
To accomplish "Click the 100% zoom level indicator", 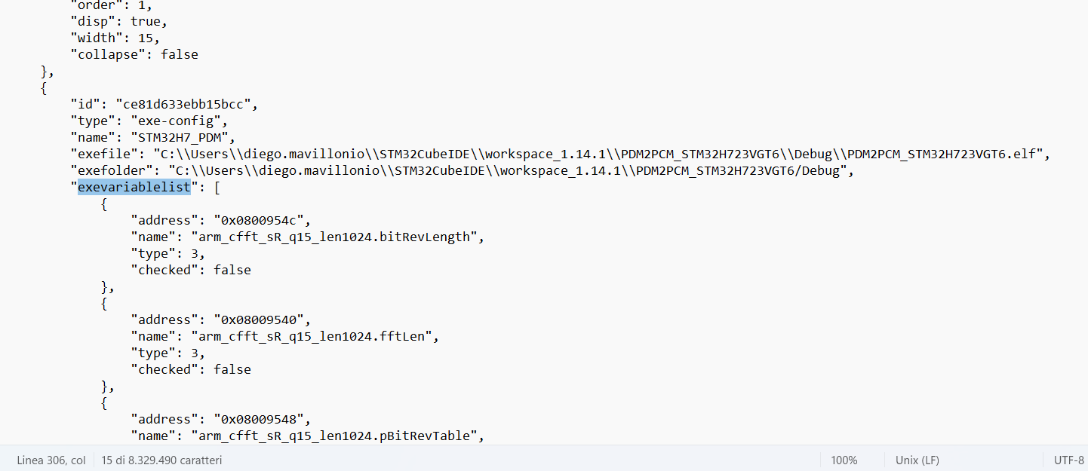I will pos(844,460).
